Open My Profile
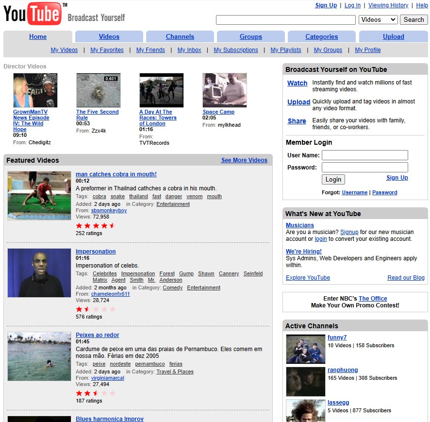Viewport: 430px width, 422px height. pos(367,50)
